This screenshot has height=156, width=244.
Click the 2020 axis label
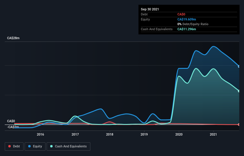[179, 134]
